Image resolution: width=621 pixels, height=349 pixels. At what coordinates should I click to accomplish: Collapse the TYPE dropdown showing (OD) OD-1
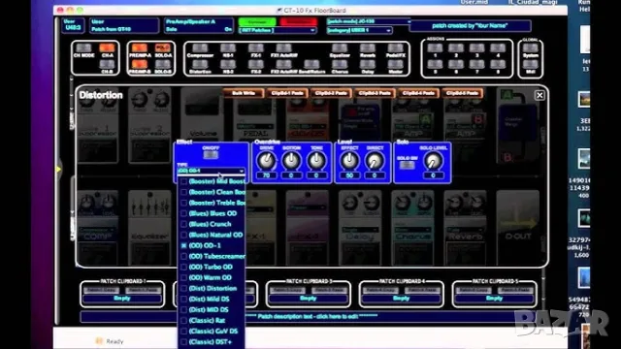coord(211,171)
